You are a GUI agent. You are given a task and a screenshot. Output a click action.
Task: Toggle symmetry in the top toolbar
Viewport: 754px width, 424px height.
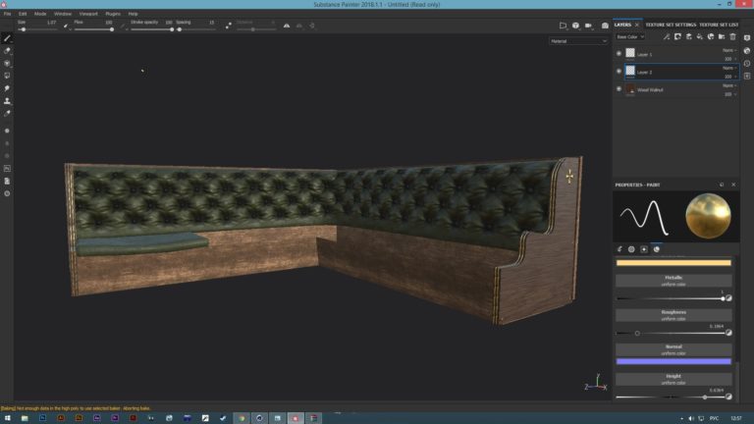287,26
